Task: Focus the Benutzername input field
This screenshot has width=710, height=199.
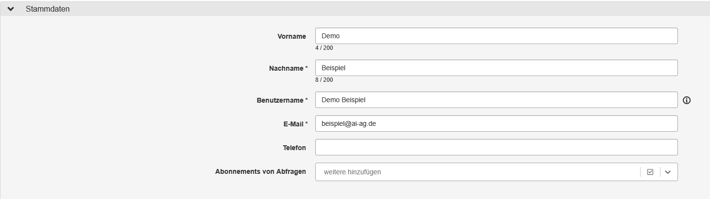Action: click(x=496, y=100)
